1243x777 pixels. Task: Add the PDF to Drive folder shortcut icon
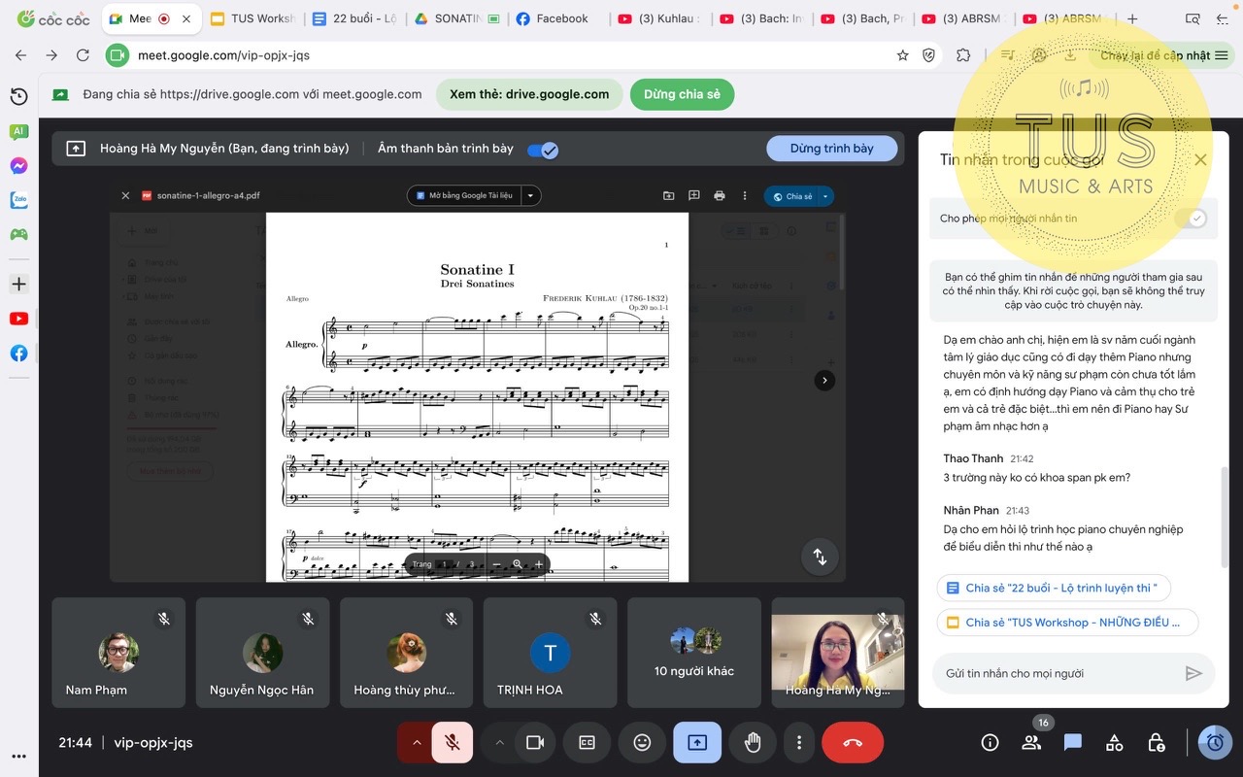pyautogui.click(x=669, y=195)
